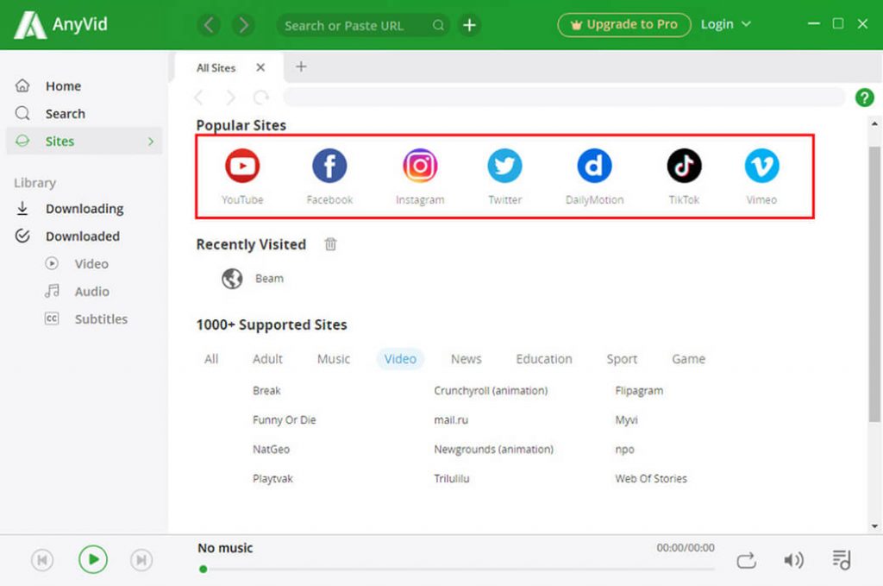Select the All category filter
The height and width of the screenshot is (586, 883).
tap(211, 359)
